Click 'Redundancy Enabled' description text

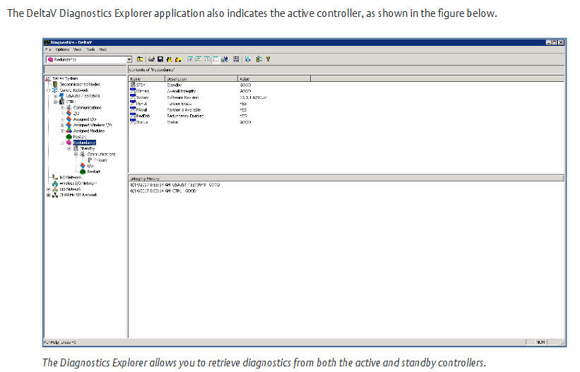tap(185, 116)
